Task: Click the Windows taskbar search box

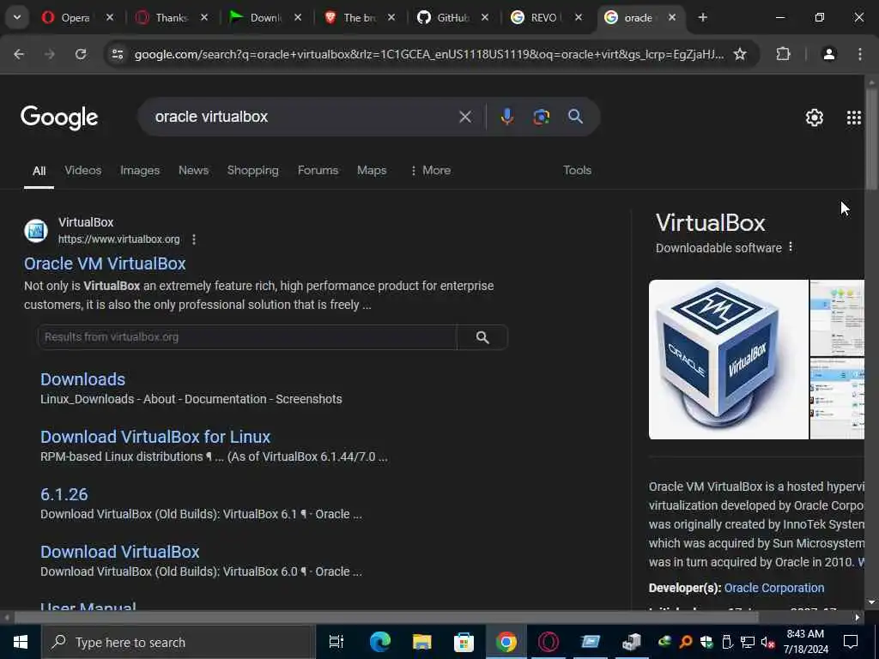Action: (x=179, y=642)
